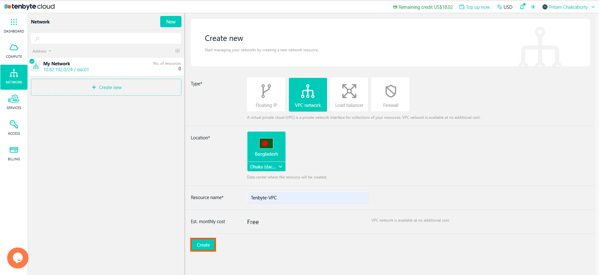Open the Services section

click(x=14, y=102)
